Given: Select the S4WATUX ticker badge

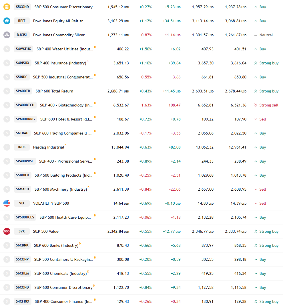Looking at the screenshot, I should pyautogui.click(x=23, y=49).
